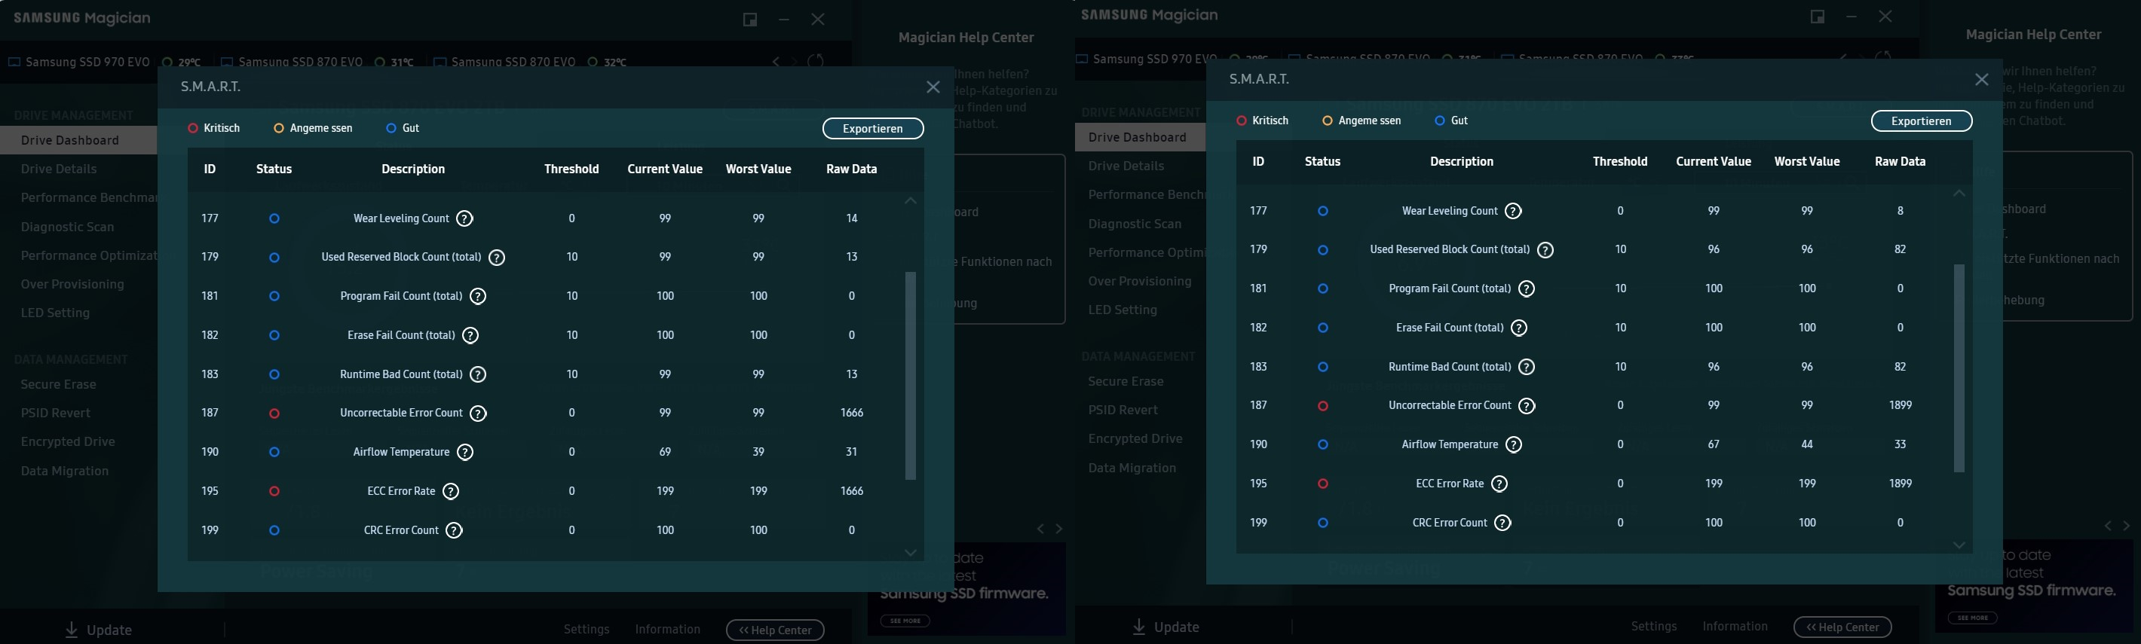Click the Gut legend marker in right dialog
Screen dimensions: 2141x644
coord(1440,121)
